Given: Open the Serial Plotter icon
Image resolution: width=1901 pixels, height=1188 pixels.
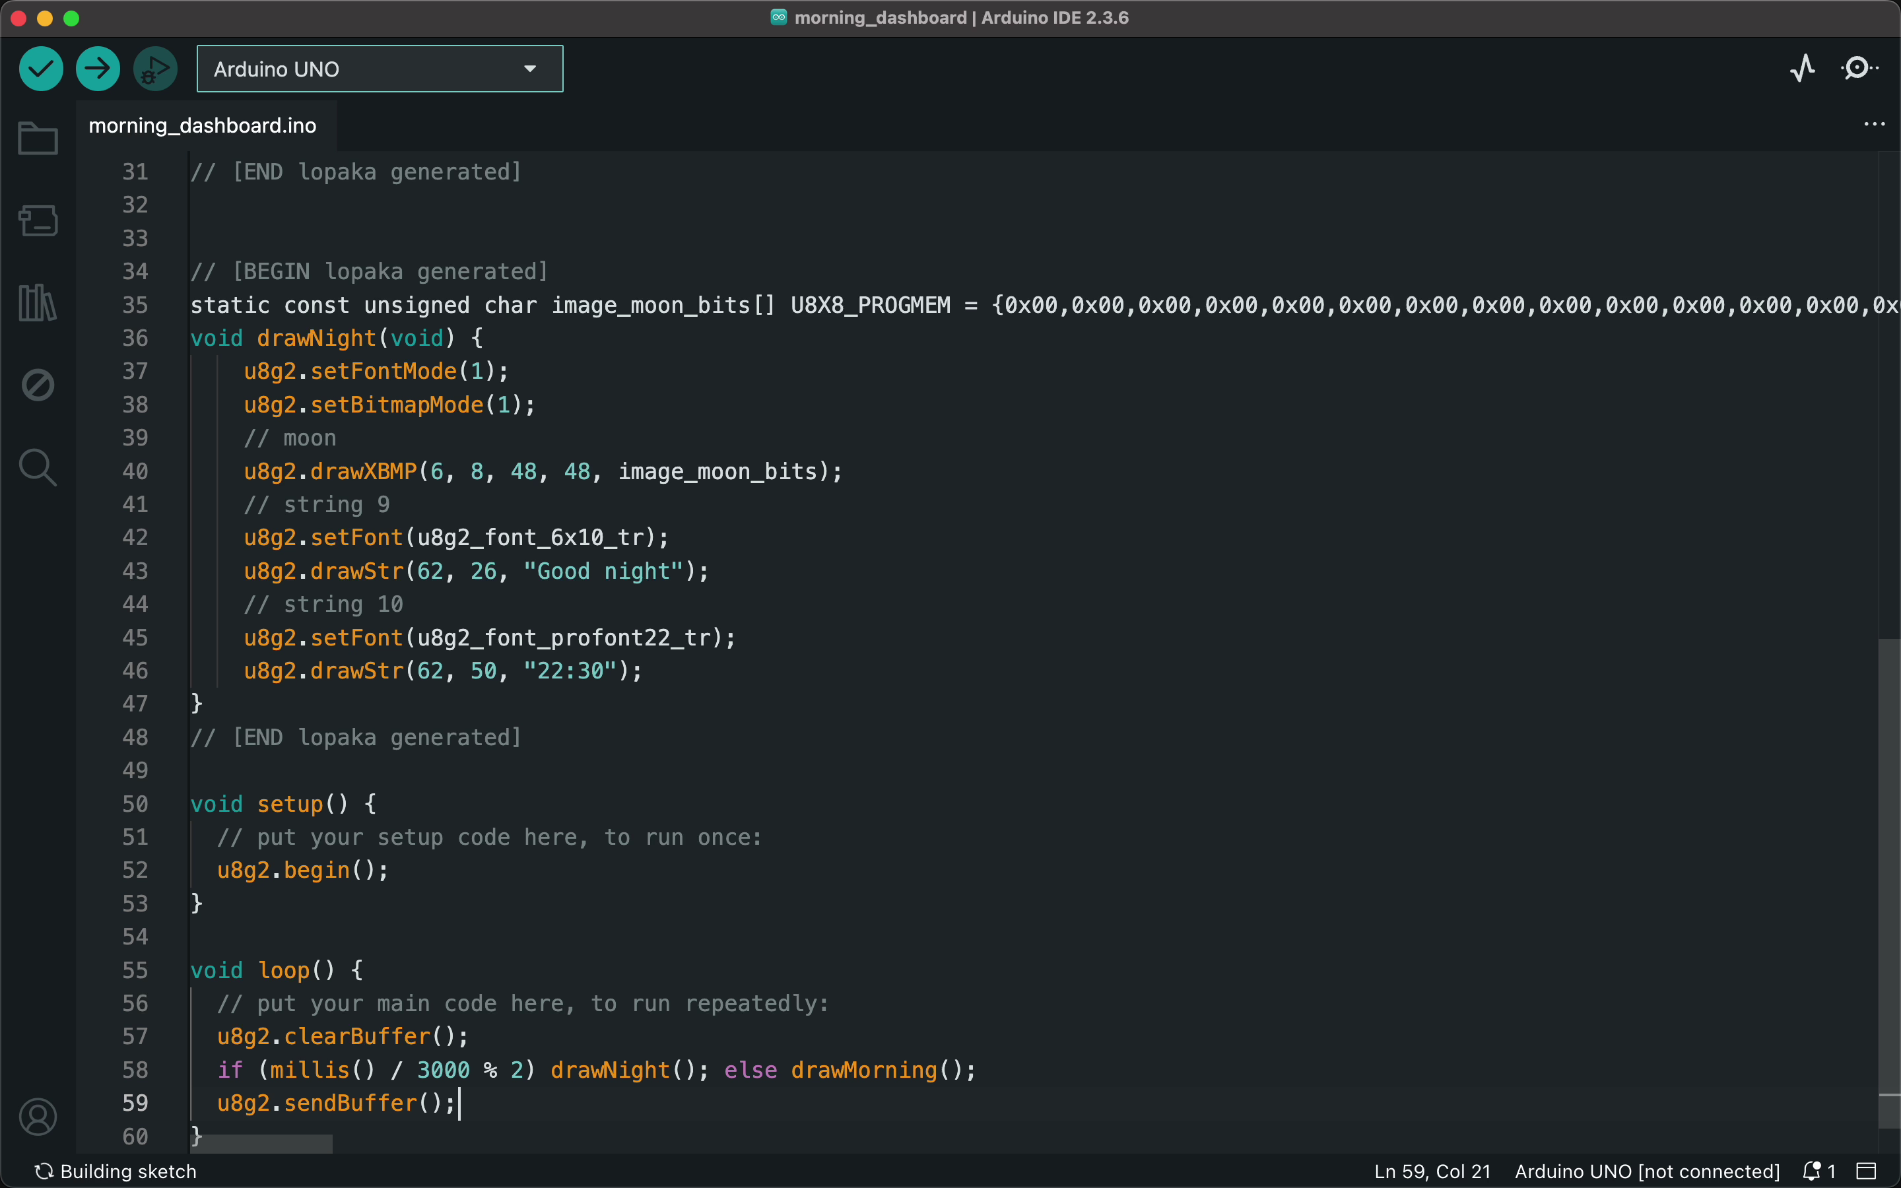Looking at the screenshot, I should [1803, 69].
